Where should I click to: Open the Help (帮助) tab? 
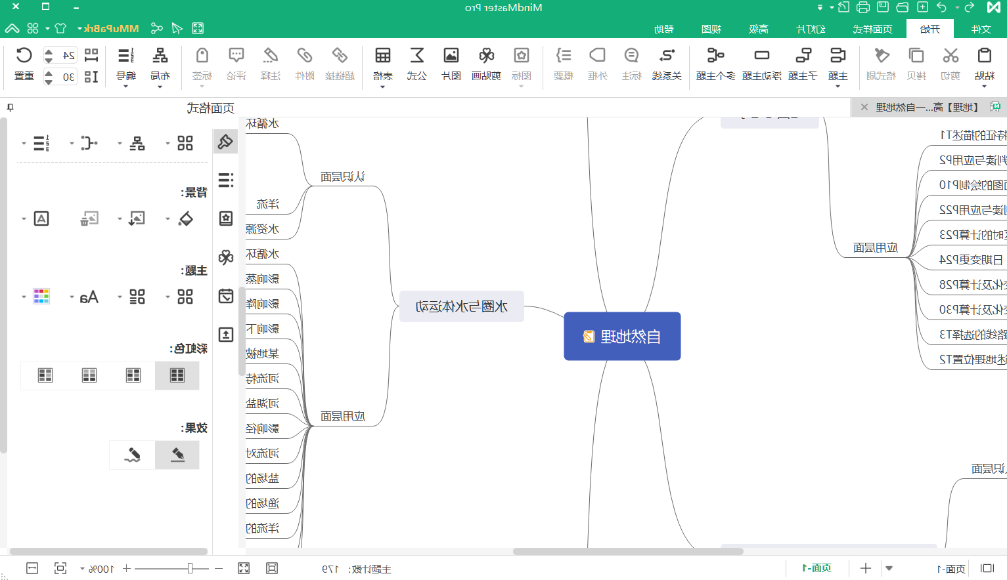664,29
